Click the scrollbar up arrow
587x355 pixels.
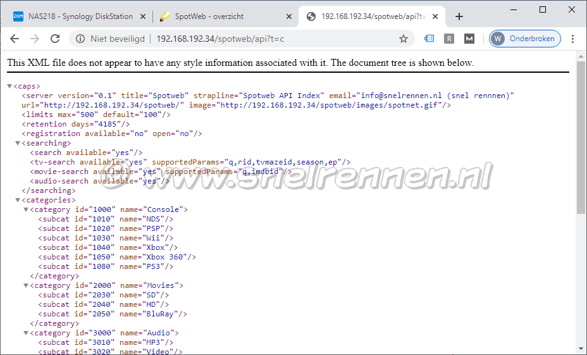tap(581, 56)
